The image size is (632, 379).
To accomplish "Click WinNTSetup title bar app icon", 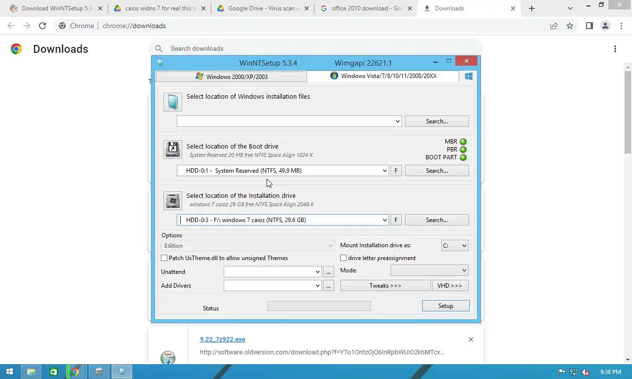I will pyautogui.click(x=160, y=63).
